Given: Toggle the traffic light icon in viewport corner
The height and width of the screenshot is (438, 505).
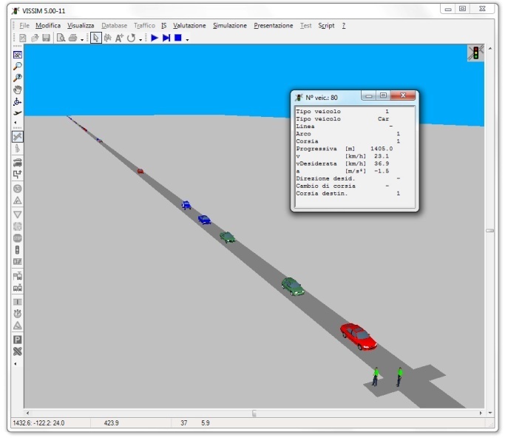Looking at the screenshot, I should click(x=475, y=53).
